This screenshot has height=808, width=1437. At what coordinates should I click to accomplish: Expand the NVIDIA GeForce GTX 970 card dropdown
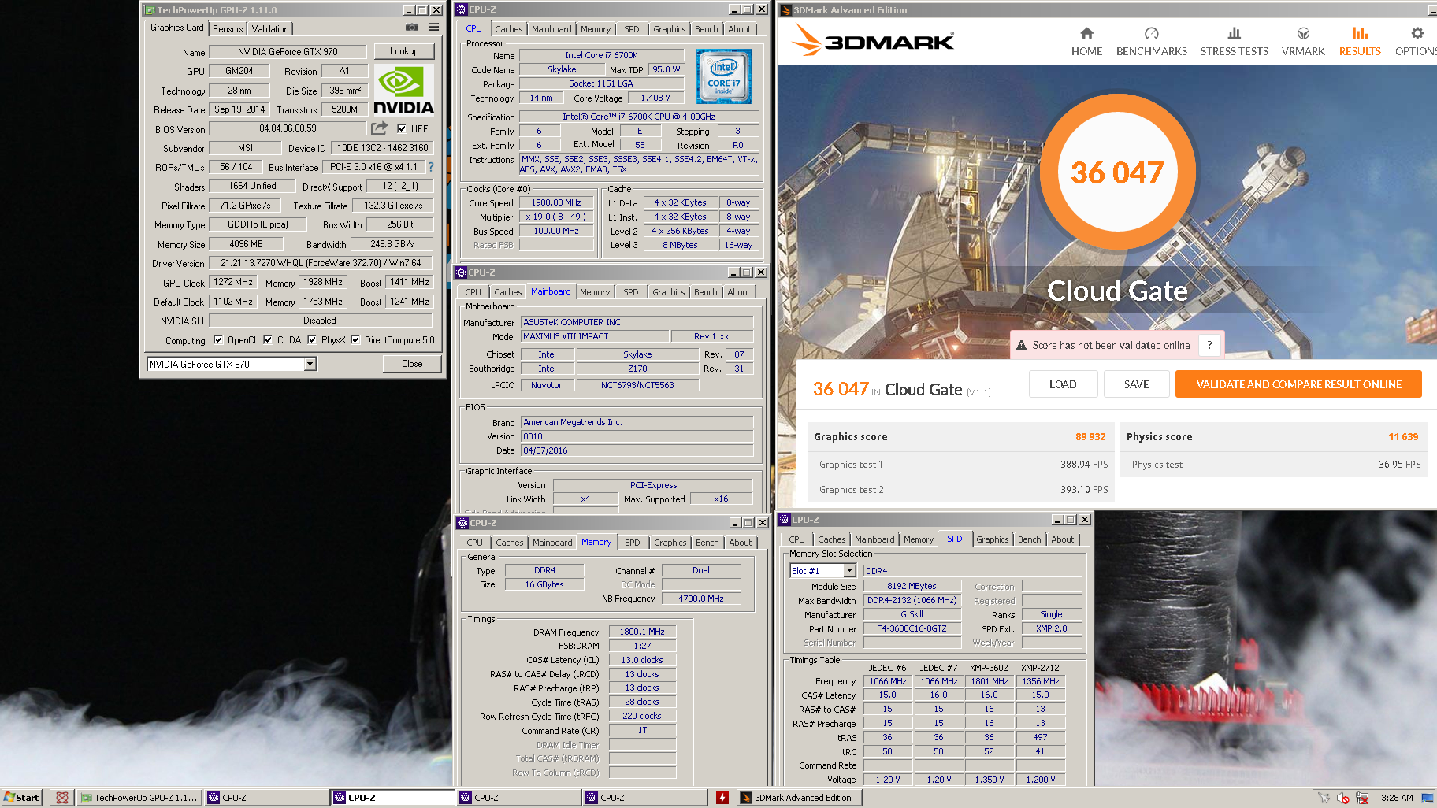tap(310, 364)
